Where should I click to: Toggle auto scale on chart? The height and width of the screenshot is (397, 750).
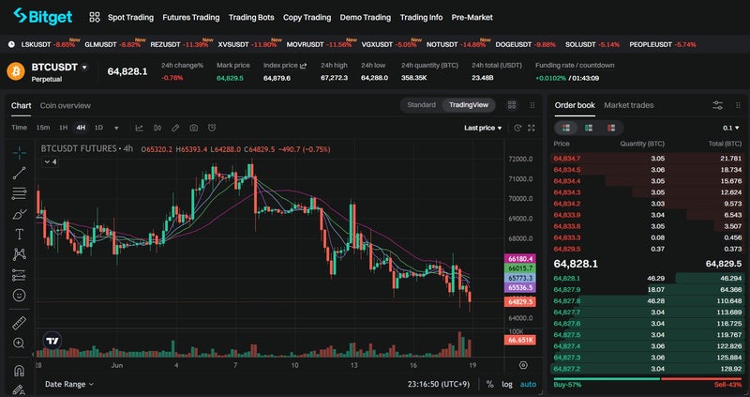(x=528, y=384)
